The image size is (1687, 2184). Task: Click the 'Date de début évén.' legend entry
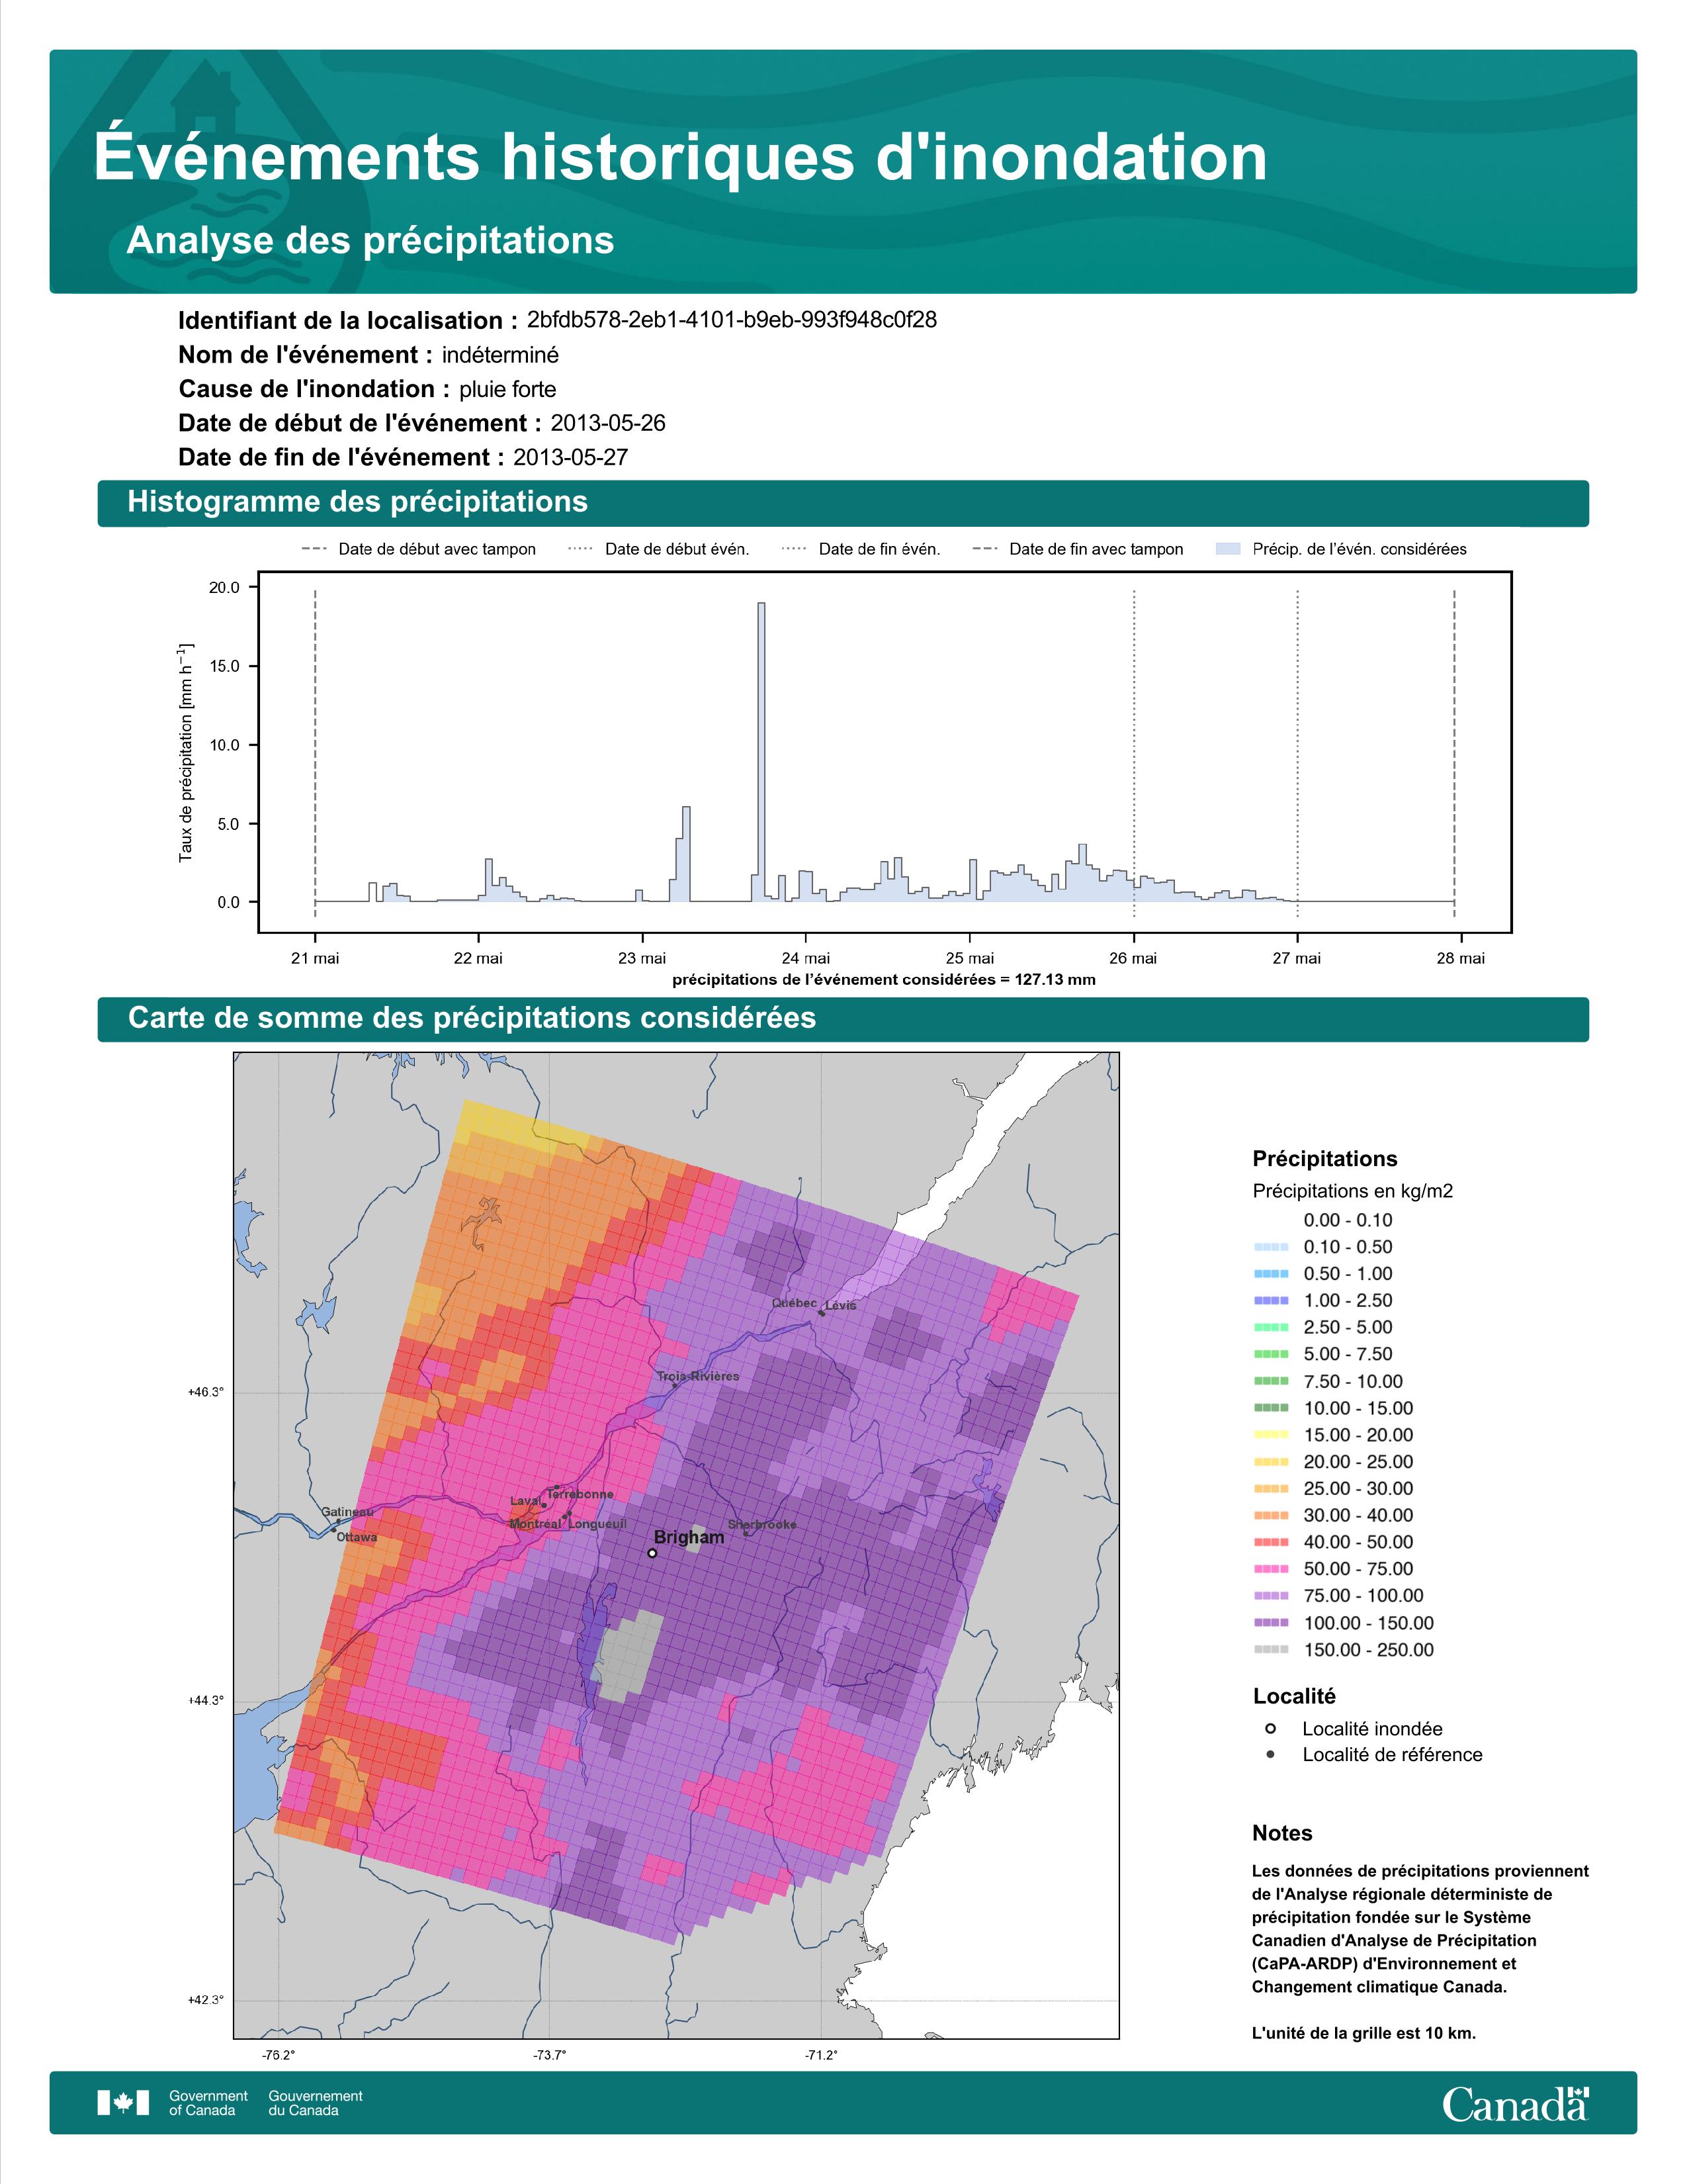tap(659, 549)
